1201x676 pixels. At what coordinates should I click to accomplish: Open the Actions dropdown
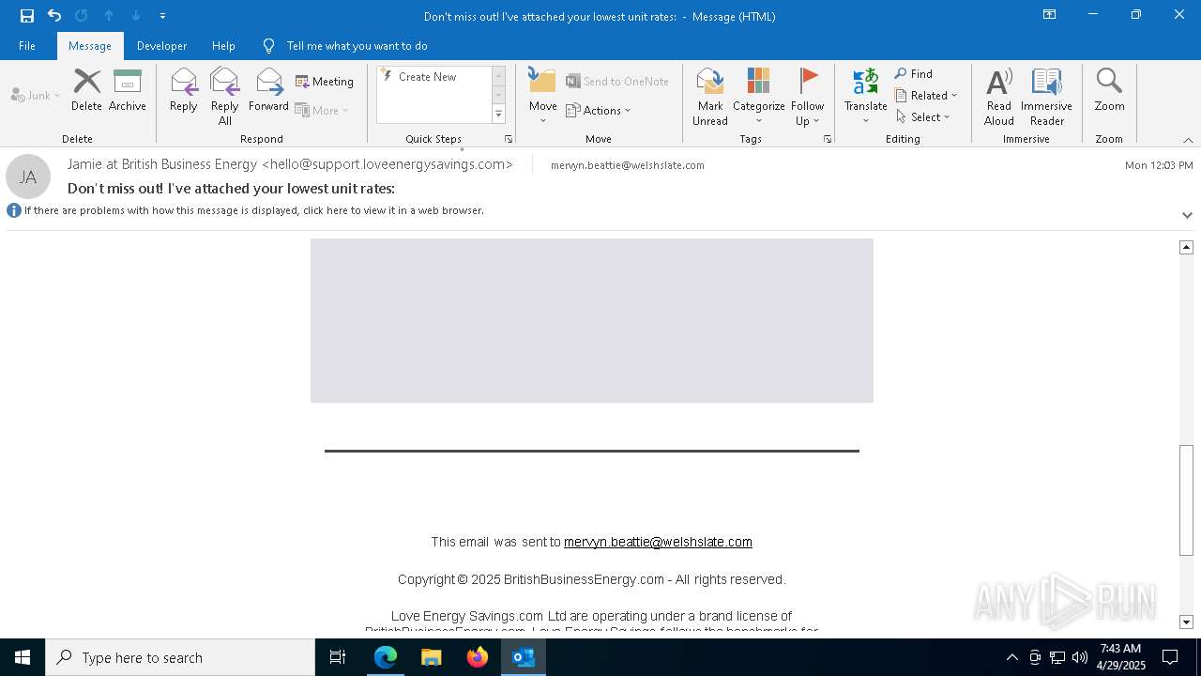[599, 110]
